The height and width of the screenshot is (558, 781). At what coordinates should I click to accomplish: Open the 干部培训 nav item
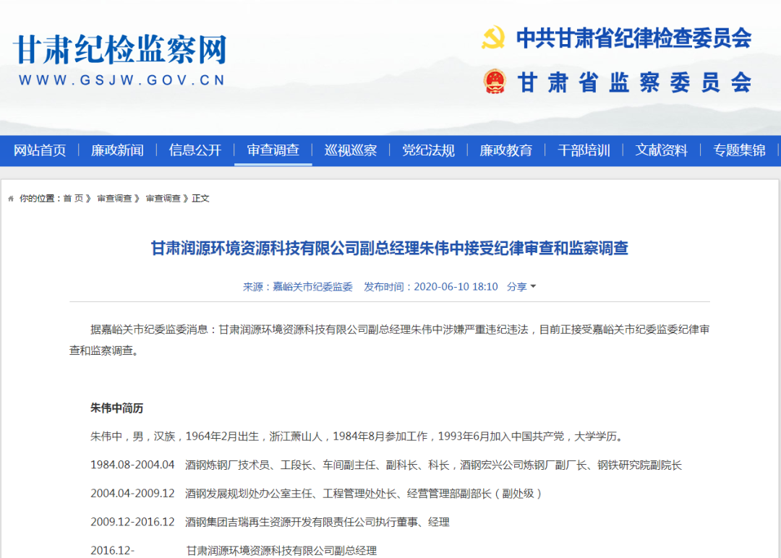tap(584, 150)
